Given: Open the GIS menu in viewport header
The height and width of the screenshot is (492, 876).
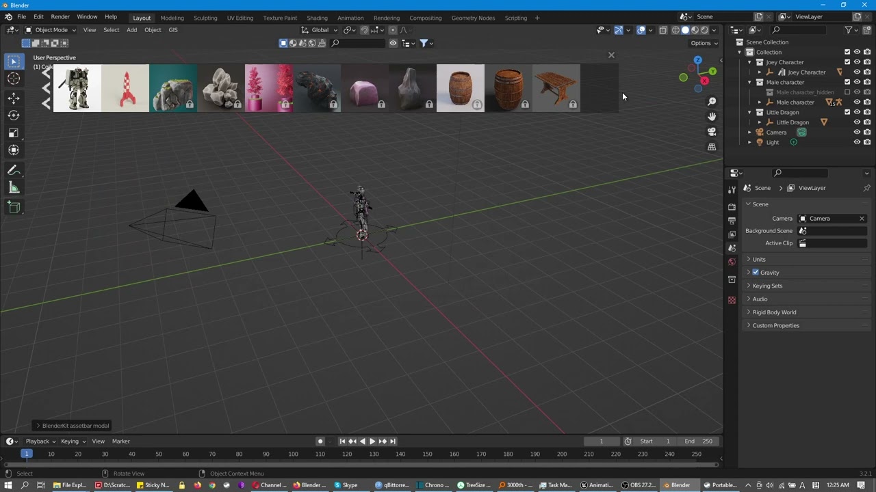Looking at the screenshot, I should click(x=173, y=30).
